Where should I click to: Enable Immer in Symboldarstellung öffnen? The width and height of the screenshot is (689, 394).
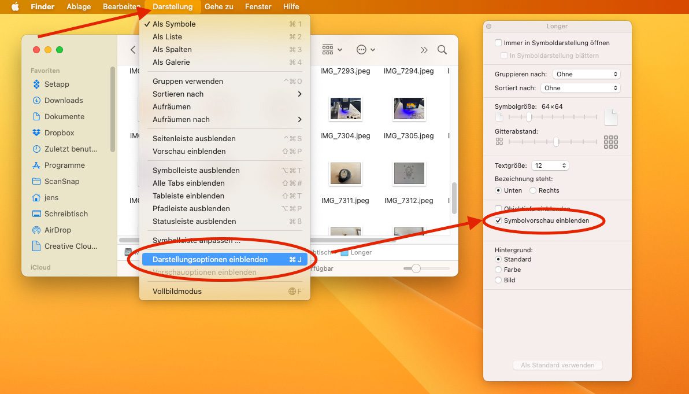(x=498, y=43)
